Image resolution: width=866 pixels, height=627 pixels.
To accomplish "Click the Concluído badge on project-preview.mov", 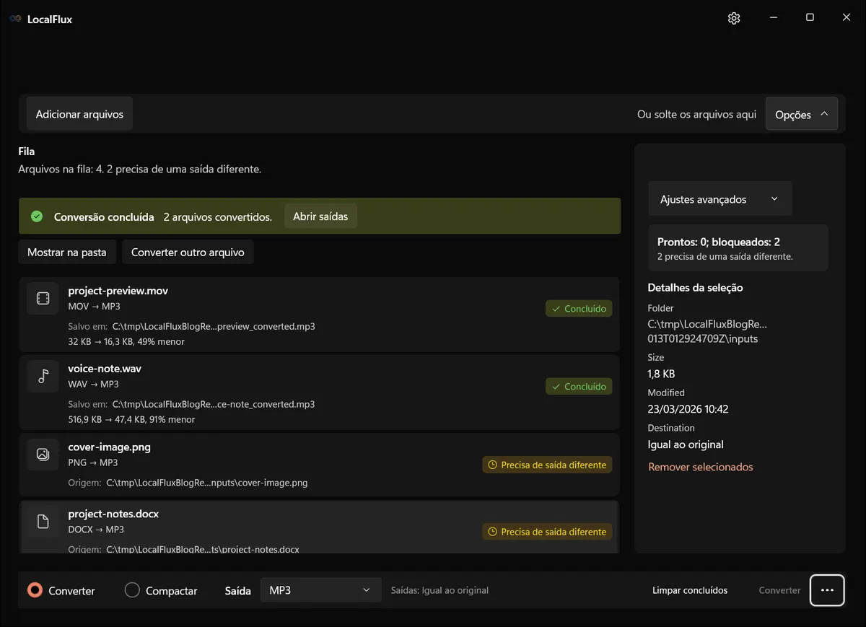I will (x=579, y=309).
